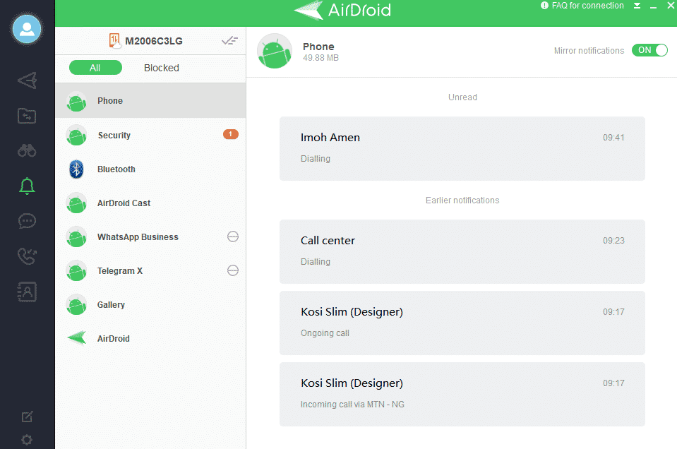Open the Calls panel icon
The image size is (677, 449).
point(26,256)
